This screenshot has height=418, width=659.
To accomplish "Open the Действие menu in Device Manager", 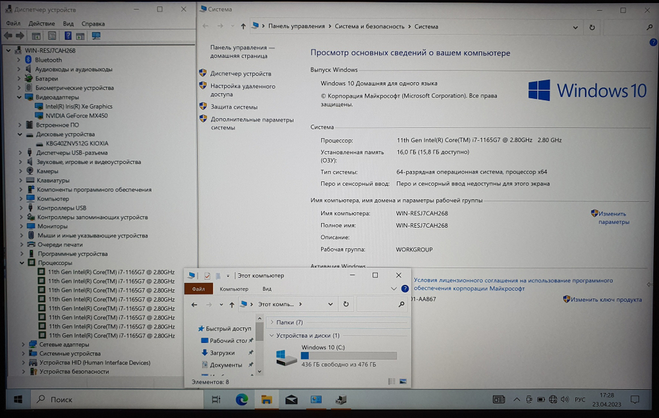I will [x=42, y=23].
